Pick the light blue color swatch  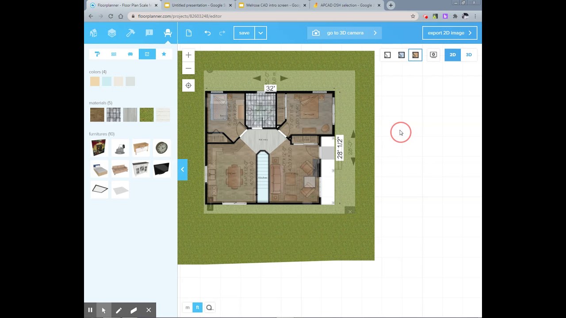[x=107, y=81]
